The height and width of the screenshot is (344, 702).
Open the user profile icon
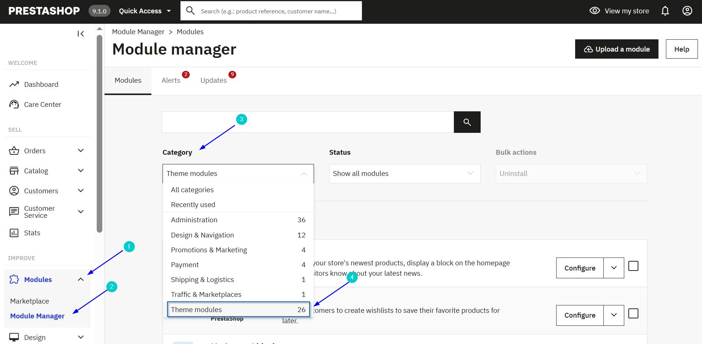click(687, 11)
